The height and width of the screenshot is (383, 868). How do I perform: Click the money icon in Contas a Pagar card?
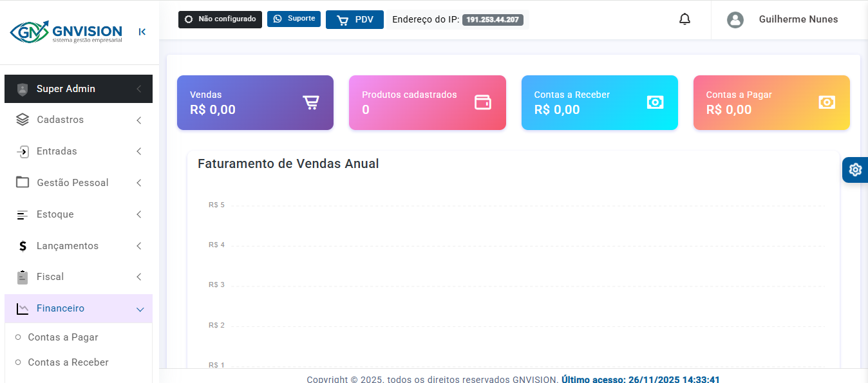(x=827, y=102)
